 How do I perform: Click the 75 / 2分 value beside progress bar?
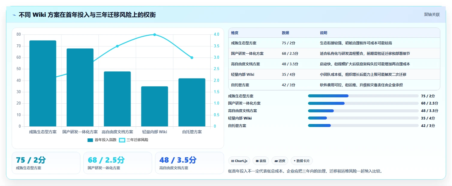point(428,96)
